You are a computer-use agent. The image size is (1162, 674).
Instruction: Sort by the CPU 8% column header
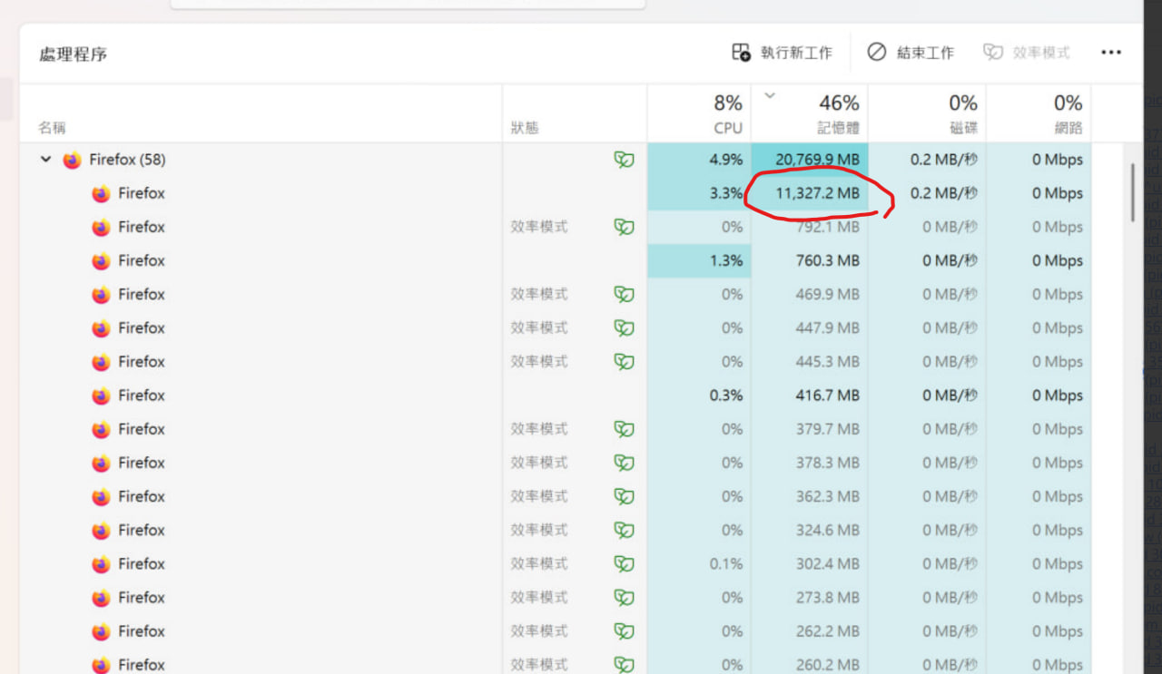(699, 113)
